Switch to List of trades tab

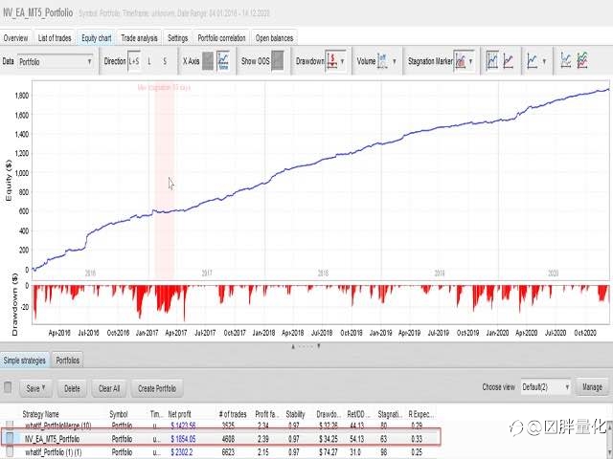pyautogui.click(x=55, y=38)
